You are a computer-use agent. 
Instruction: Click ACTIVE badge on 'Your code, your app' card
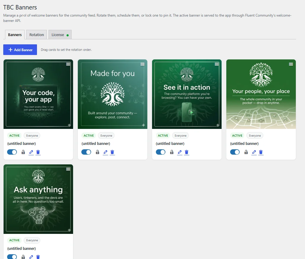pyautogui.click(x=14, y=135)
